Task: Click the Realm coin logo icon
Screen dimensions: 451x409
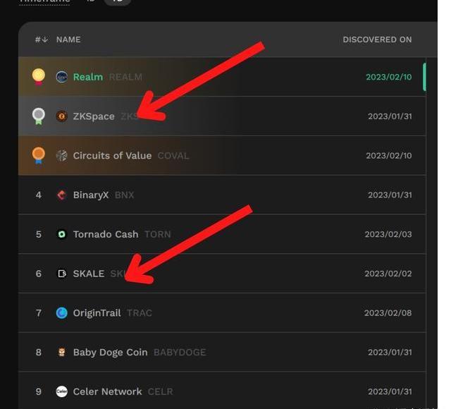Action: point(61,77)
